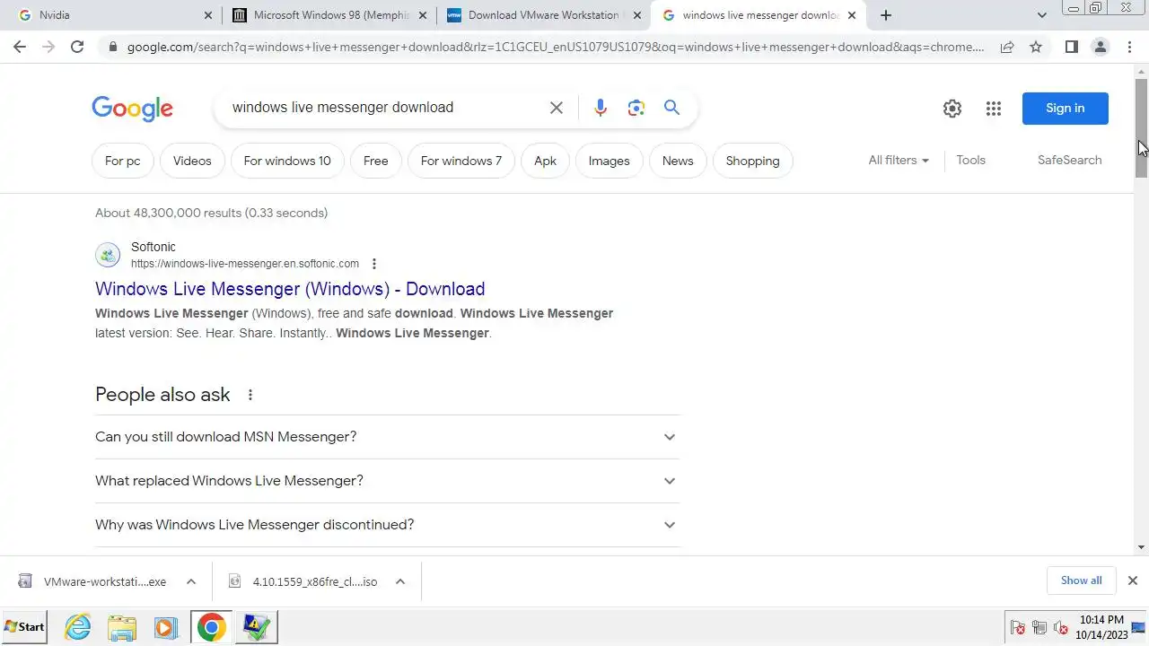Switch to Chrome taskbar icon
1149x646 pixels.
tap(212, 627)
